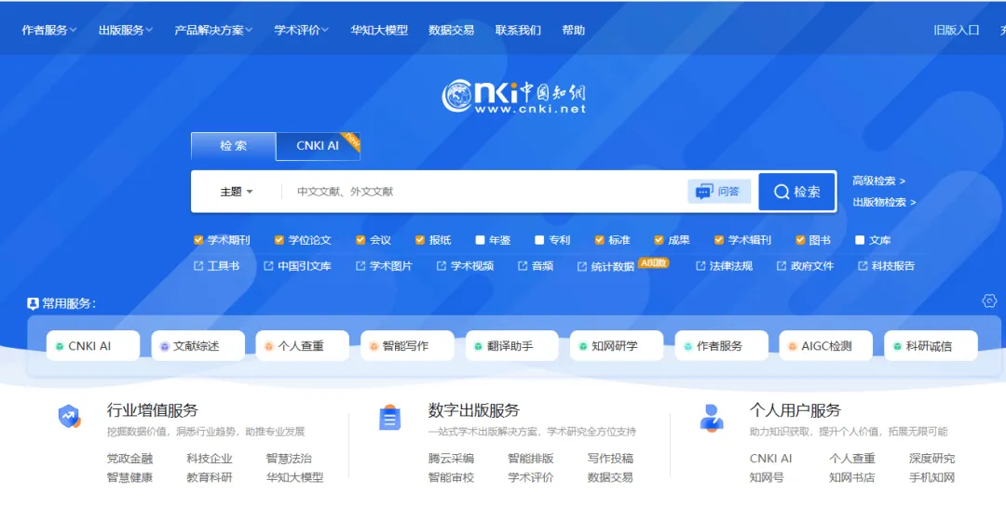Open the 问答 chat assistant button

point(718,191)
